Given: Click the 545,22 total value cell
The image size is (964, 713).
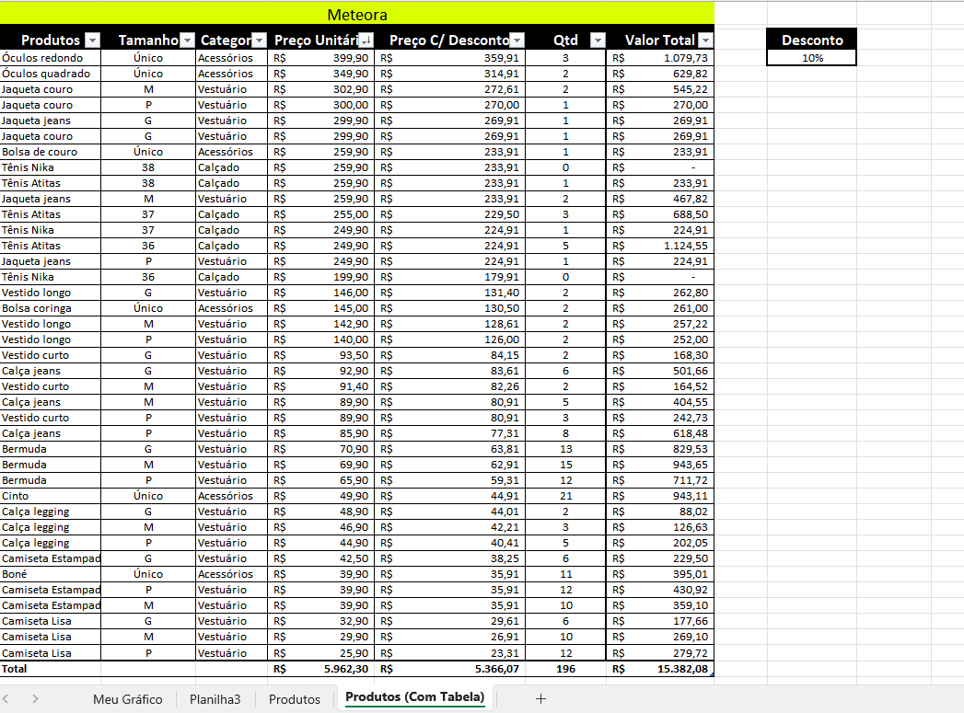Looking at the screenshot, I should 659,89.
